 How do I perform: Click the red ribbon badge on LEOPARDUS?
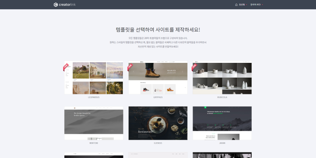66,67
